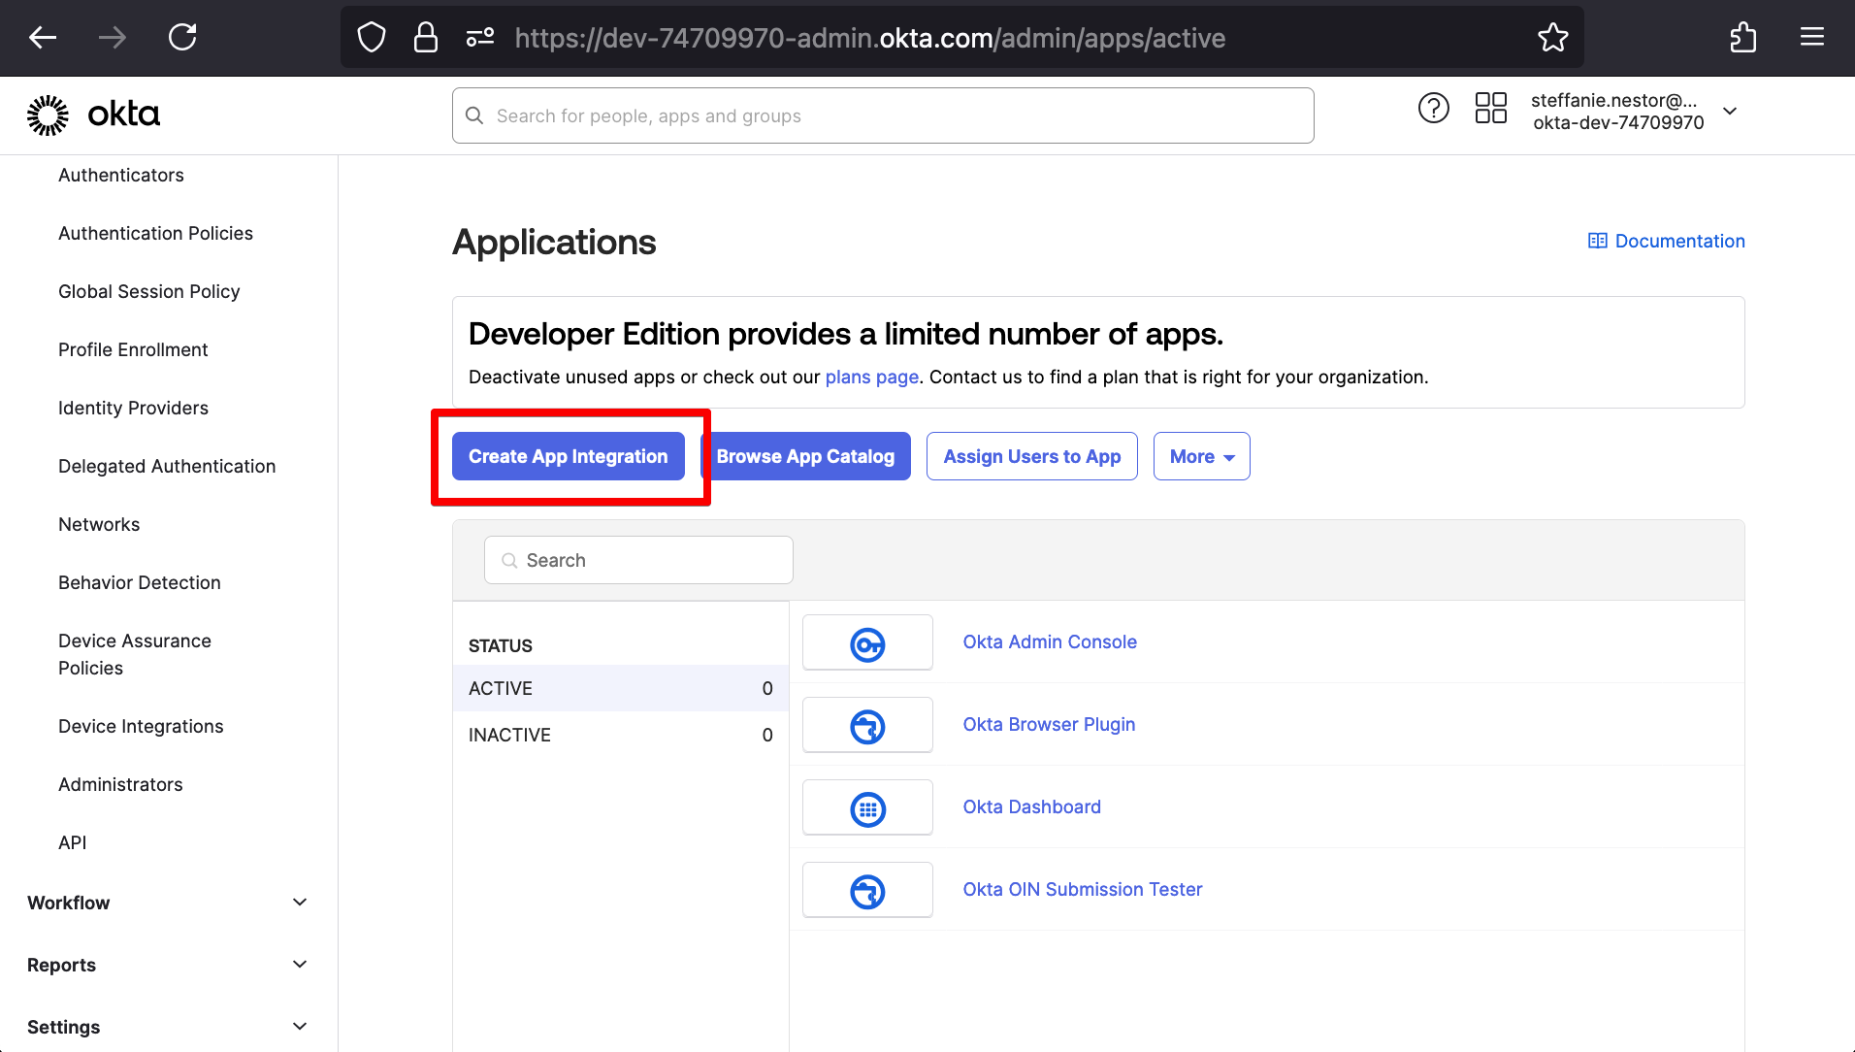1855x1052 pixels.
Task: Open Behavior Detection
Action: [140, 582]
